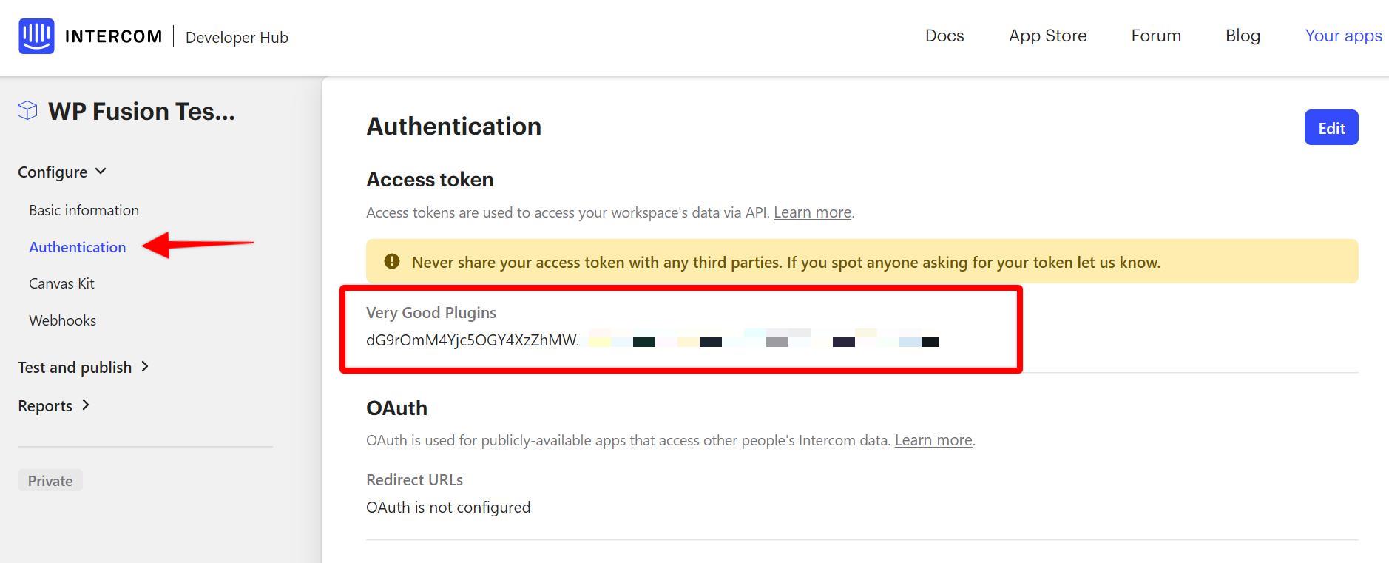Open the Webhooks configuration page
Image resolution: width=1389 pixels, height=563 pixels.
(x=62, y=320)
